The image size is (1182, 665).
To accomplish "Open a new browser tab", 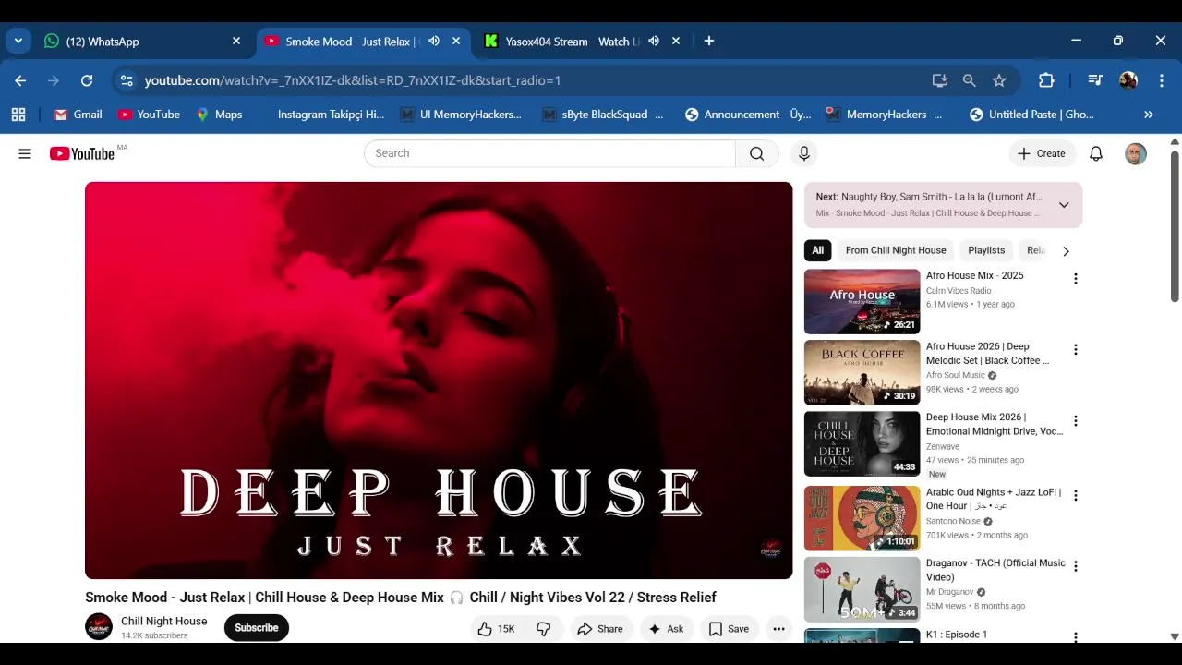I will click(x=709, y=41).
